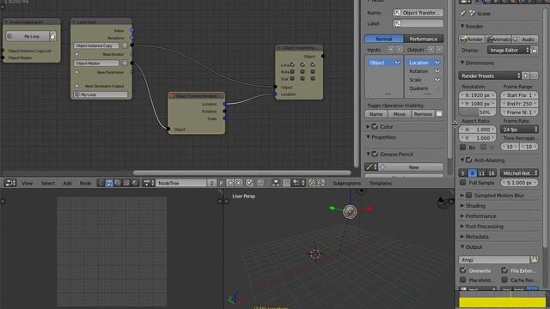Open the View menu in node editor
Screen dimensions: 550x309
coord(27,183)
